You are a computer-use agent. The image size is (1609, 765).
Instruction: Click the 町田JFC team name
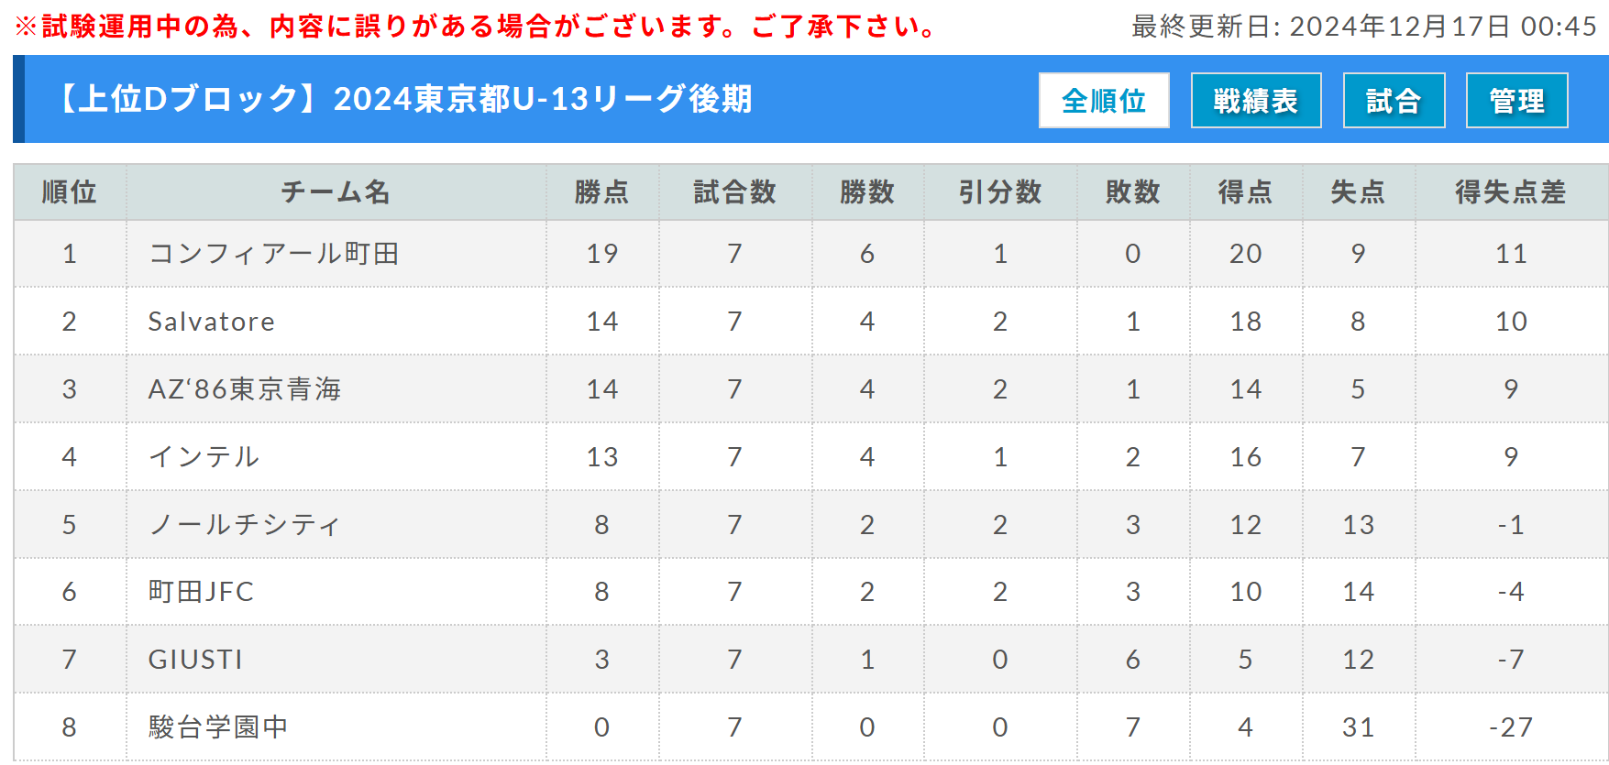coord(201,592)
